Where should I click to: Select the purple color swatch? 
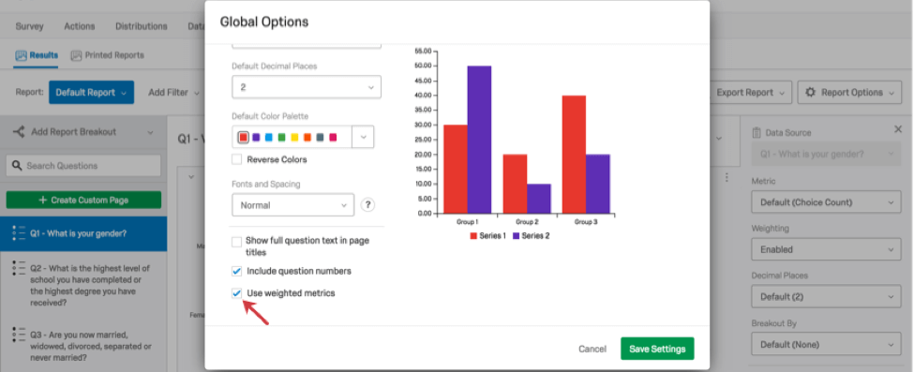[x=256, y=138]
